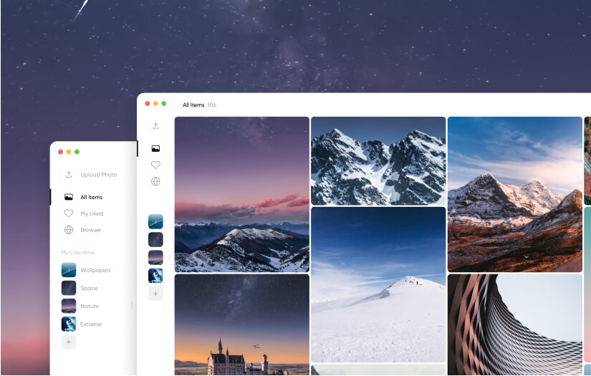591x376 pixels.
Task: Click Upload Photo in the expanded sidebar
Action: [x=98, y=175]
